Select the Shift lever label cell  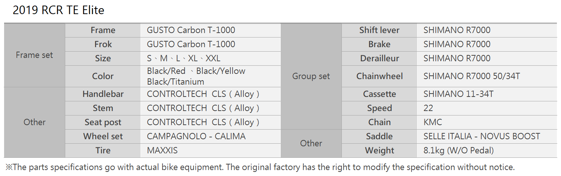click(x=379, y=30)
